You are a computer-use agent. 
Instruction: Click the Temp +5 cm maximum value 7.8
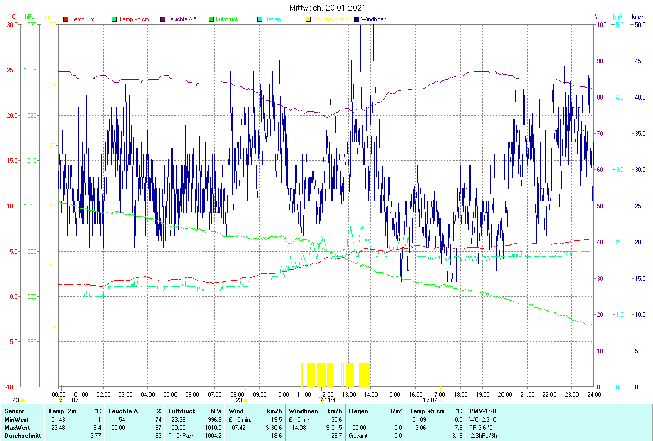pyautogui.click(x=458, y=427)
